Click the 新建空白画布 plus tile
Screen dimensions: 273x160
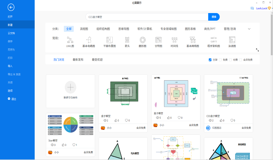(x=70, y=87)
